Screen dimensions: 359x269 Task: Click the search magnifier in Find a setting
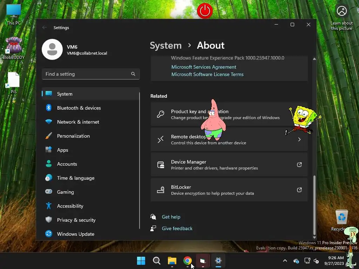pyautogui.click(x=133, y=74)
